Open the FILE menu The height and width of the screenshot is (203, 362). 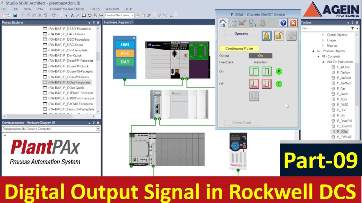tap(4, 9)
